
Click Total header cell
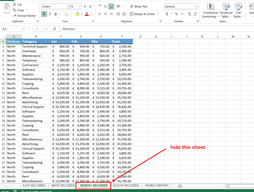pyautogui.click(x=122, y=42)
